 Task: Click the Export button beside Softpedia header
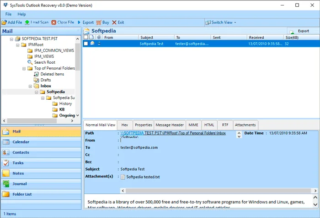tap(303, 31)
